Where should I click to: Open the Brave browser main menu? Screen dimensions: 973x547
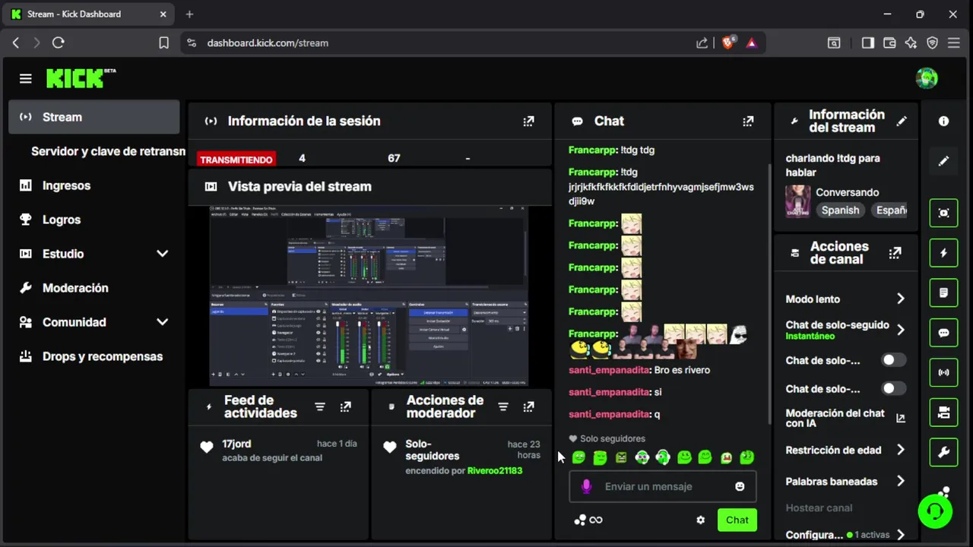coord(954,43)
